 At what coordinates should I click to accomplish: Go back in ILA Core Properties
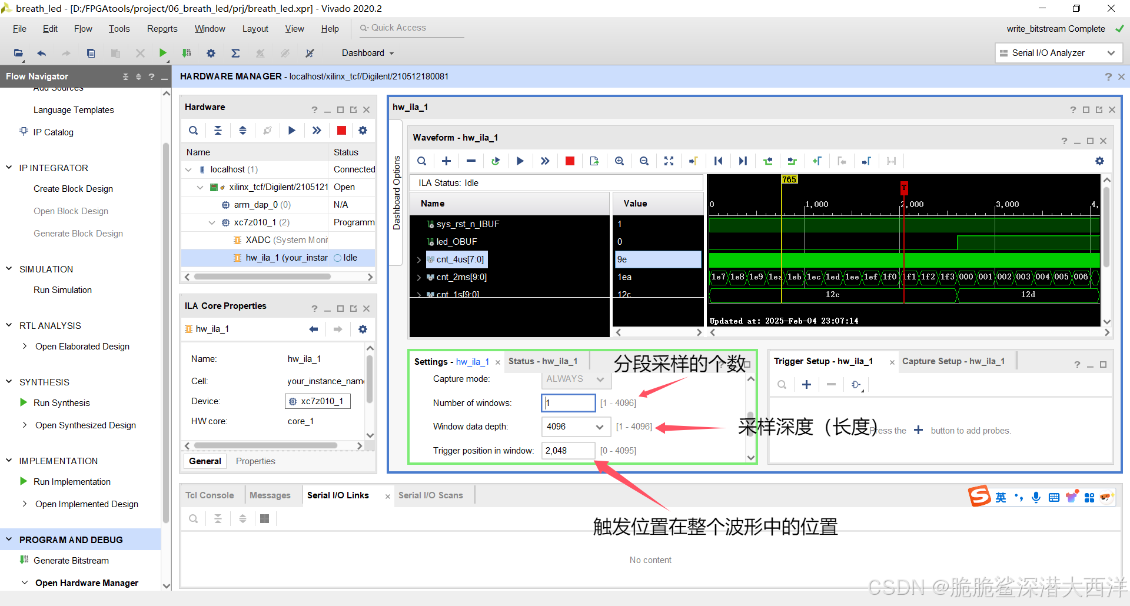313,329
